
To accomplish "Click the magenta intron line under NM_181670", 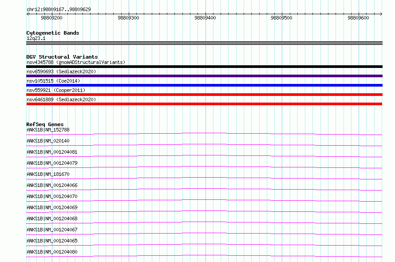I will [204, 177].
